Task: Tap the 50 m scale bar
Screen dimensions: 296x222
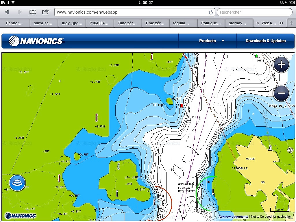Action: point(280,210)
